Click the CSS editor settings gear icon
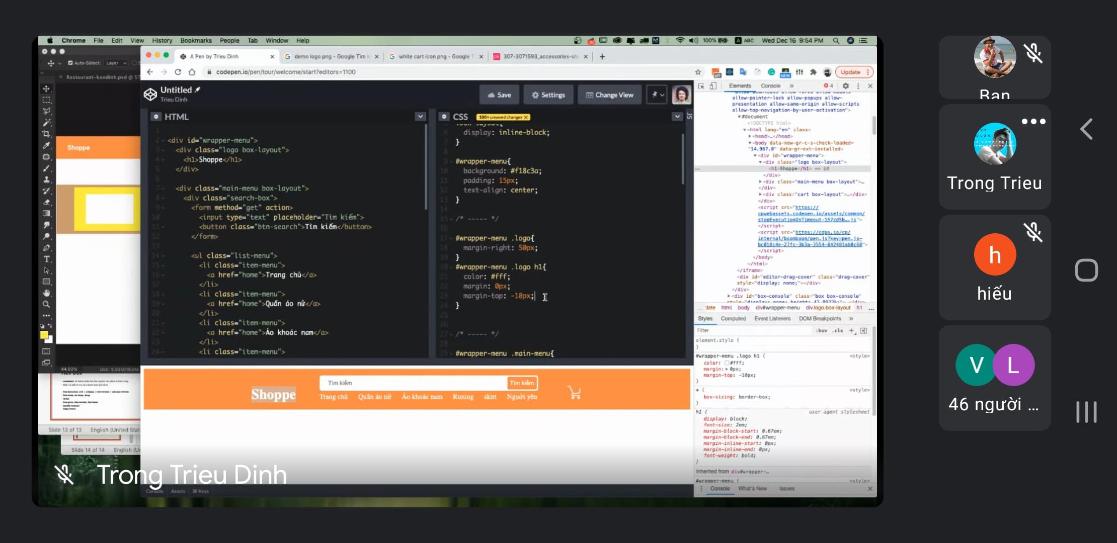This screenshot has width=1117, height=543. tap(444, 117)
